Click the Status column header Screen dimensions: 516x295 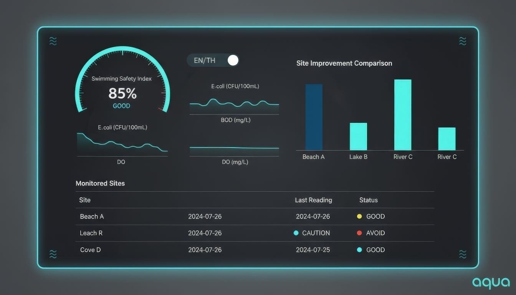[368, 200]
